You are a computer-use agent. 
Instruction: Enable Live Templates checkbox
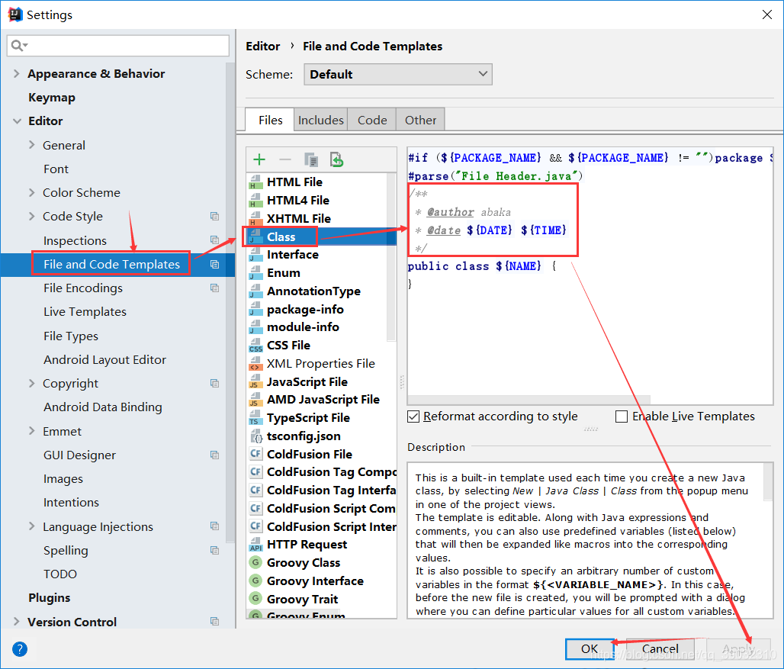point(622,417)
